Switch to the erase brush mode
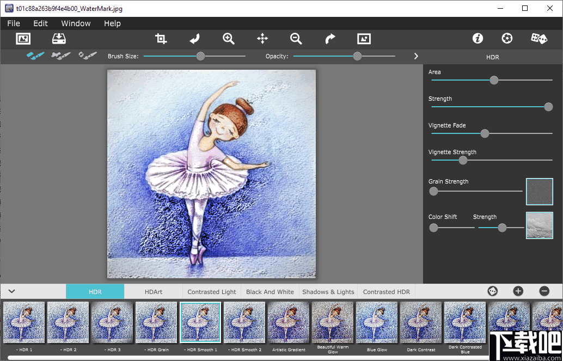The image size is (563, 361). coord(61,56)
